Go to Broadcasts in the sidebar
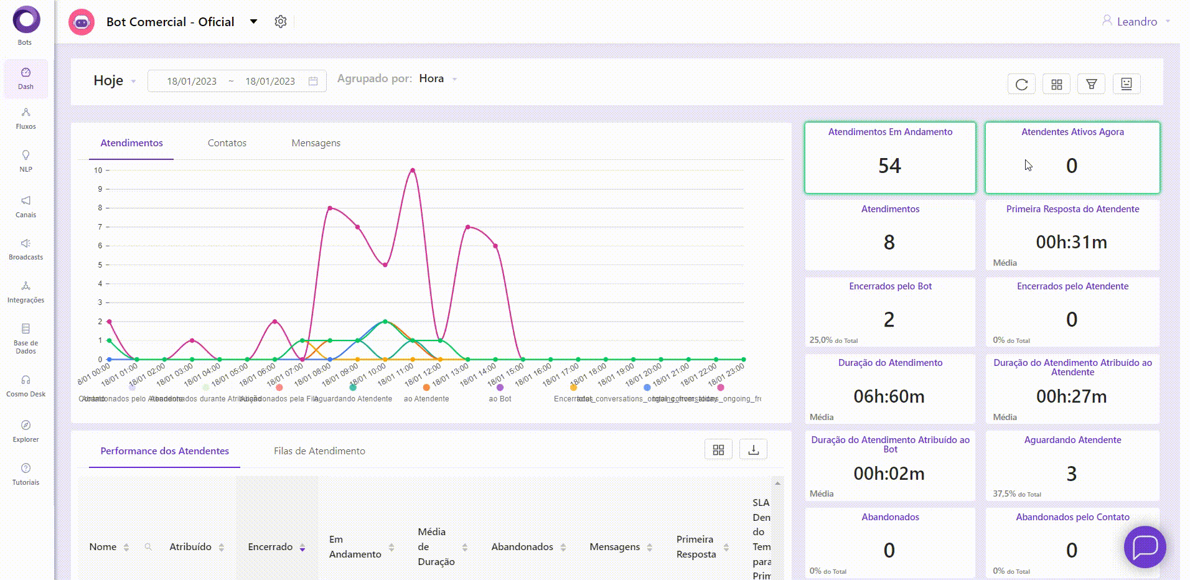 (x=26, y=248)
